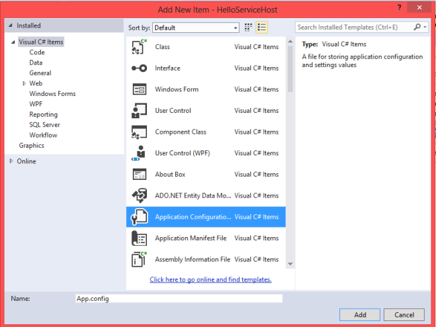
Task: Select the Code category
Action: click(37, 52)
